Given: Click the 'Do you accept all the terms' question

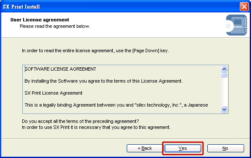Looking at the screenshot, I should tap(81, 121).
